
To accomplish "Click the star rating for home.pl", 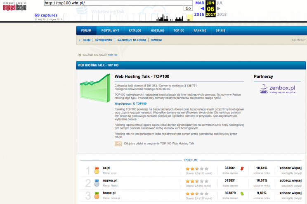I will 197,194.
